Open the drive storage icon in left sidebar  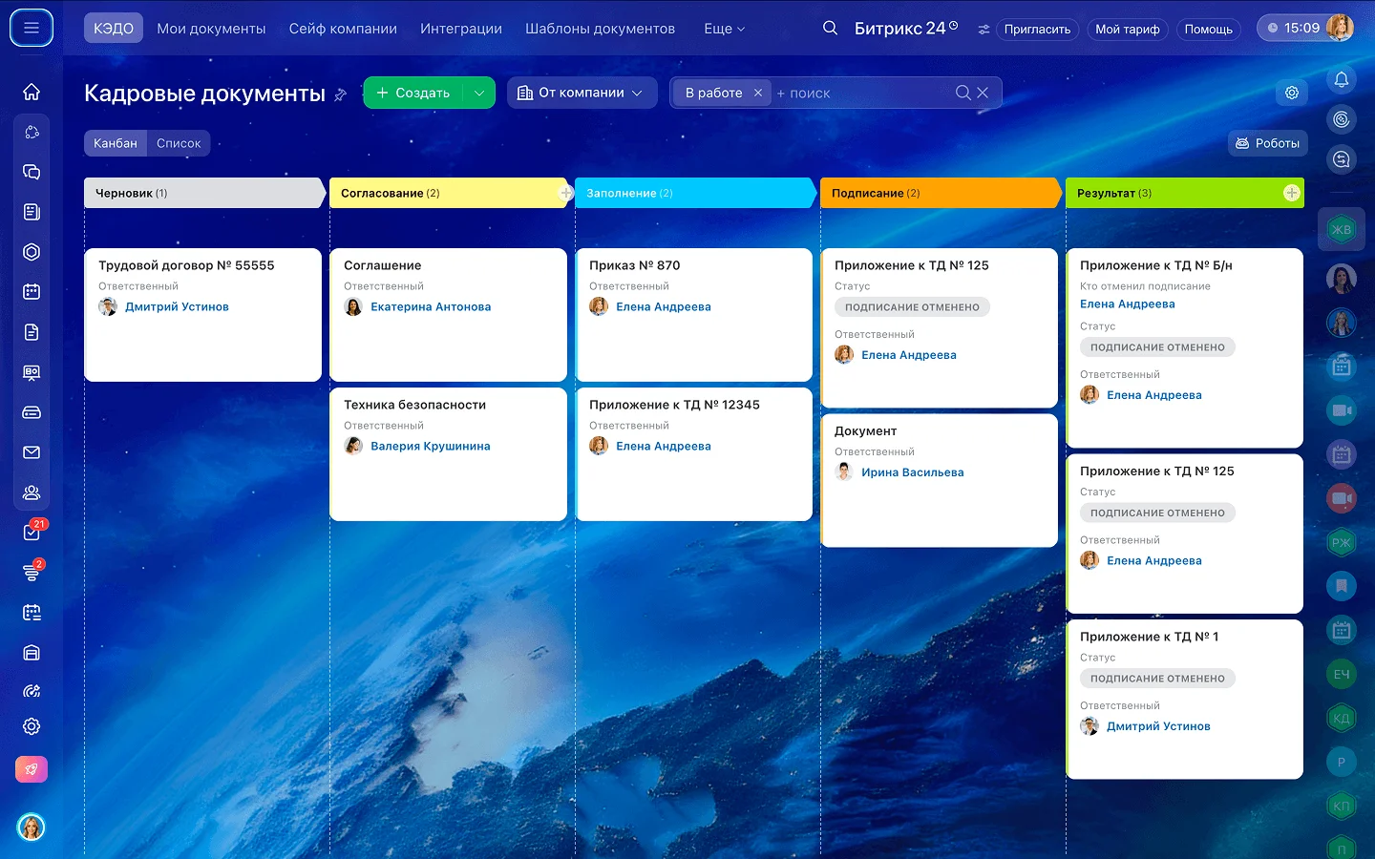(32, 412)
